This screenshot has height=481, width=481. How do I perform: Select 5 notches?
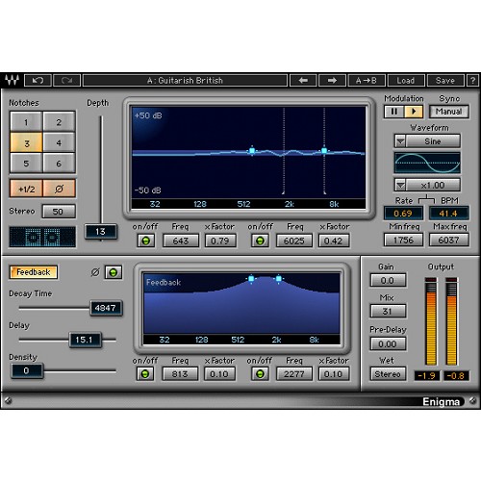click(26, 164)
